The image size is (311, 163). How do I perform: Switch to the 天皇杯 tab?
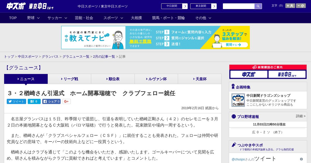(200, 79)
